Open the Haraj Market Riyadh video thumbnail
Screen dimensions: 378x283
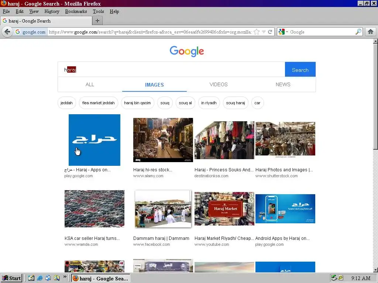pyautogui.click(x=224, y=209)
